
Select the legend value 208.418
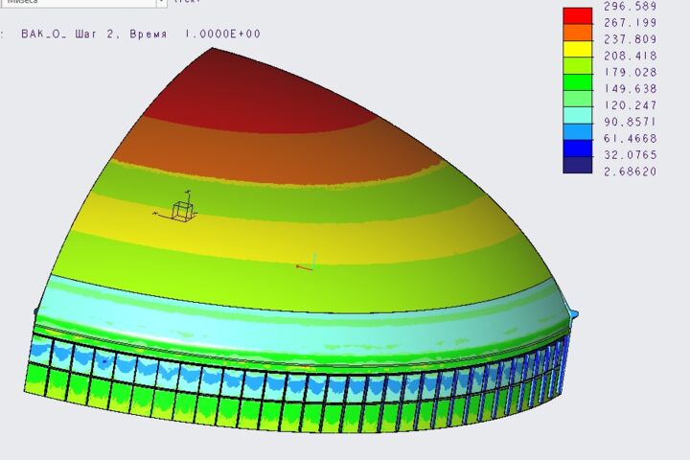[631, 56]
